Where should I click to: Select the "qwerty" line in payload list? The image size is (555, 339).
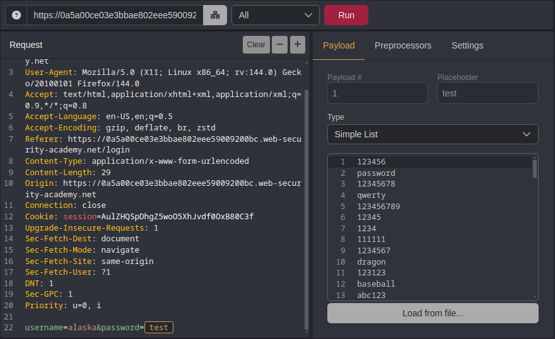371,195
